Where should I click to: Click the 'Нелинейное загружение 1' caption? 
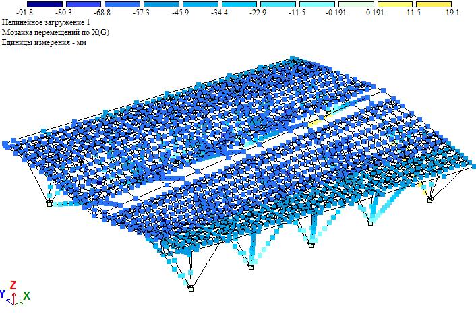click(x=46, y=22)
